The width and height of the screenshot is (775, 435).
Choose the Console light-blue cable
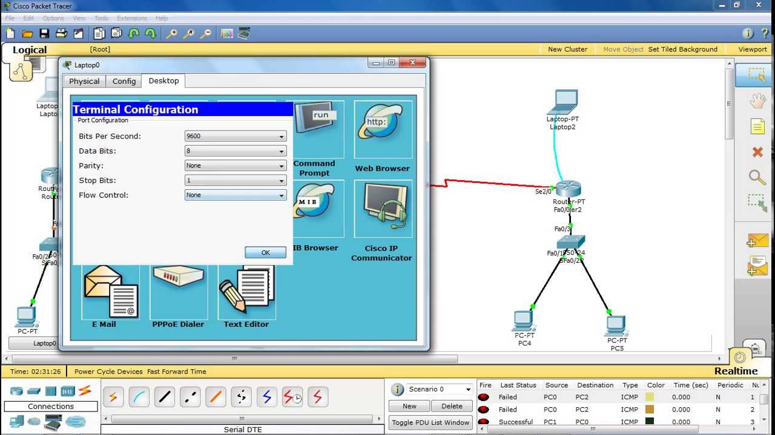point(139,397)
